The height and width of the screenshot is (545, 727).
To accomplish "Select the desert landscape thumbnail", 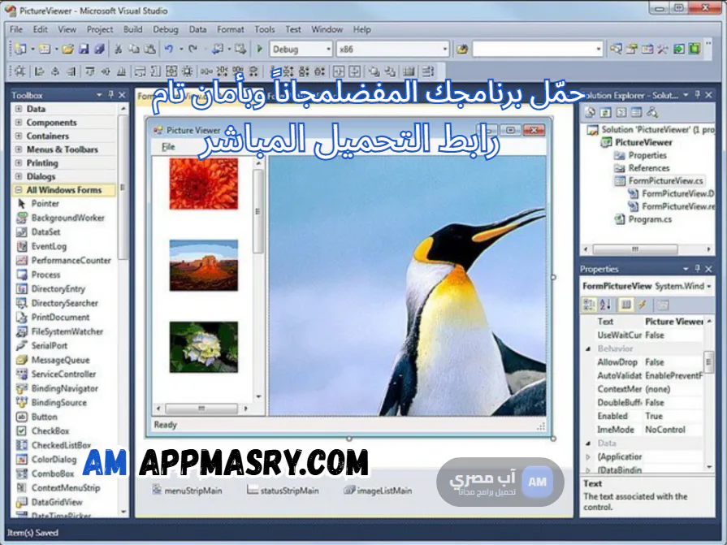I will [x=204, y=266].
